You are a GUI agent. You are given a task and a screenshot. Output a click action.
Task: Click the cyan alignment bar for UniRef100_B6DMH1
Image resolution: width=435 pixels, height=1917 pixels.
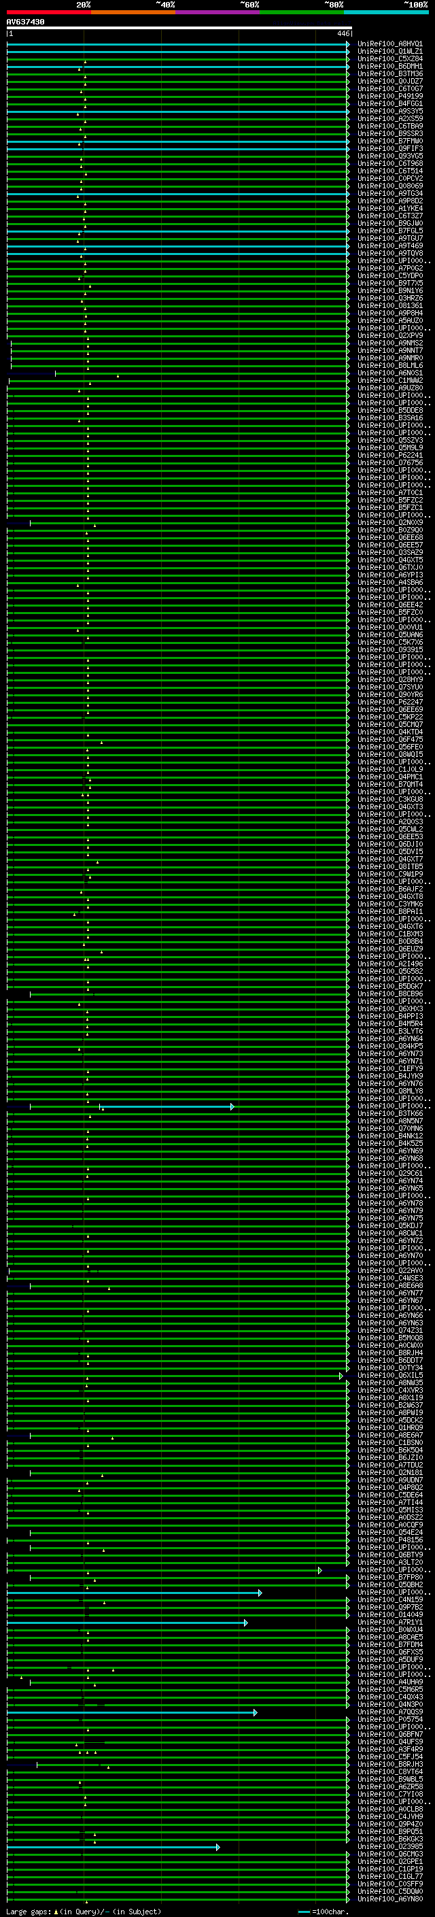[177, 66]
